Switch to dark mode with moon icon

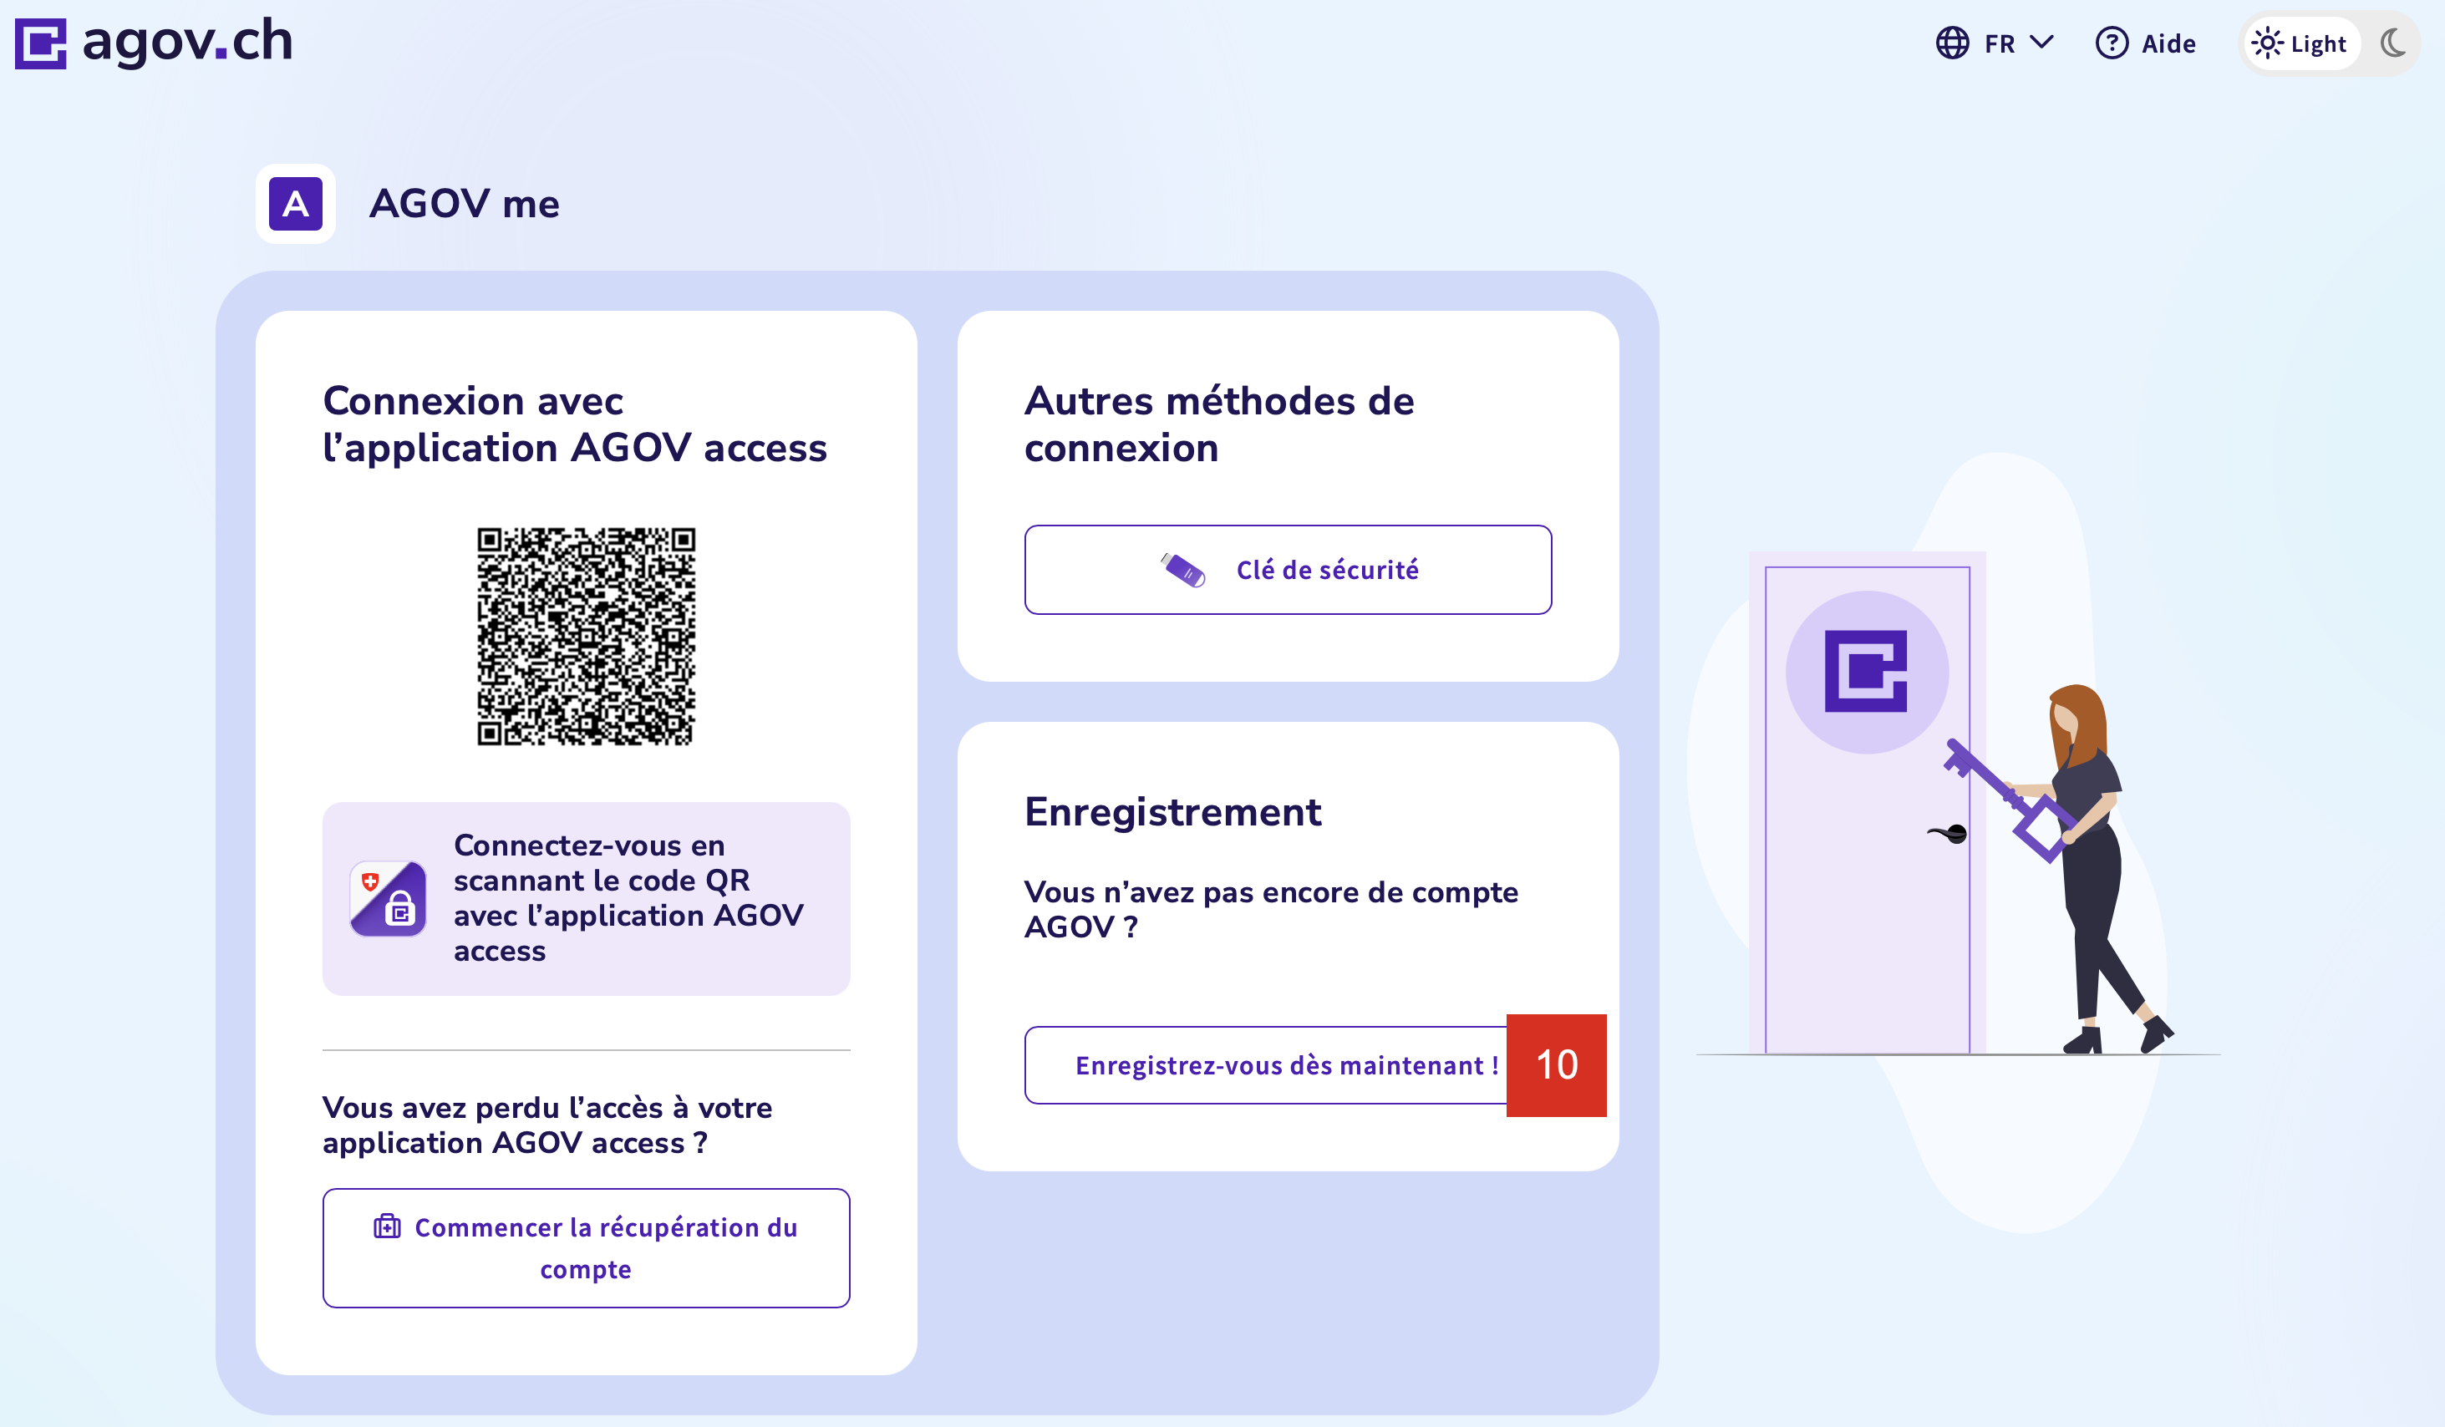point(2392,43)
